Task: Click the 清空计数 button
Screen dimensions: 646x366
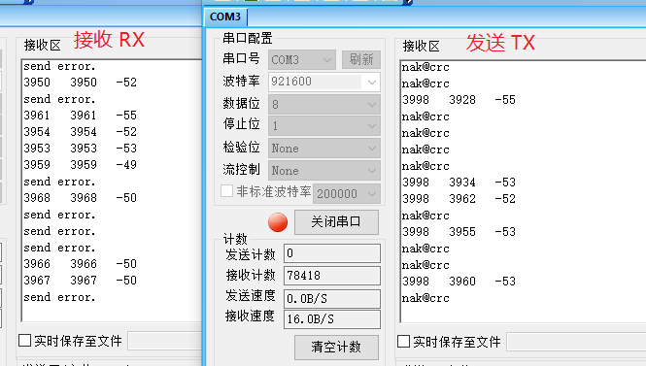Action: pos(336,347)
